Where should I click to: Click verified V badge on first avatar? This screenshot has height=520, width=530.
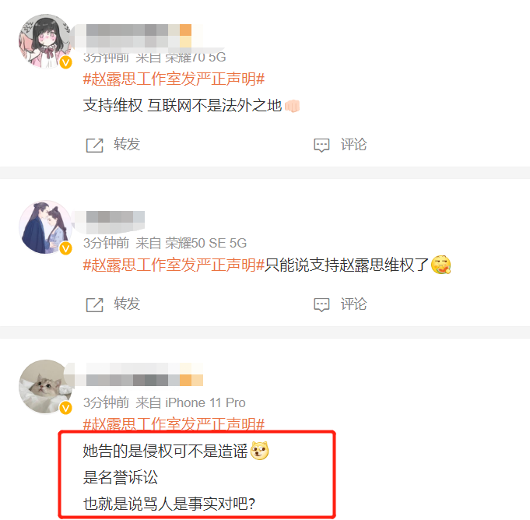tap(66, 62)
